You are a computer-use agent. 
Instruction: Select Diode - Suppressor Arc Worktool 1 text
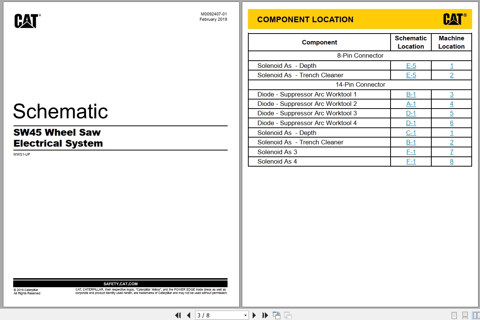click(x=307, y=94)
